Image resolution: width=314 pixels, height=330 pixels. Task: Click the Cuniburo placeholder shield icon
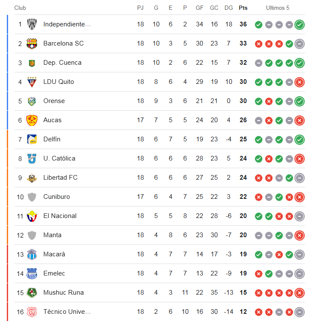pos(32,197)
